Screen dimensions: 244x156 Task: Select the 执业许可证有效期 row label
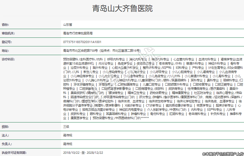14,153
